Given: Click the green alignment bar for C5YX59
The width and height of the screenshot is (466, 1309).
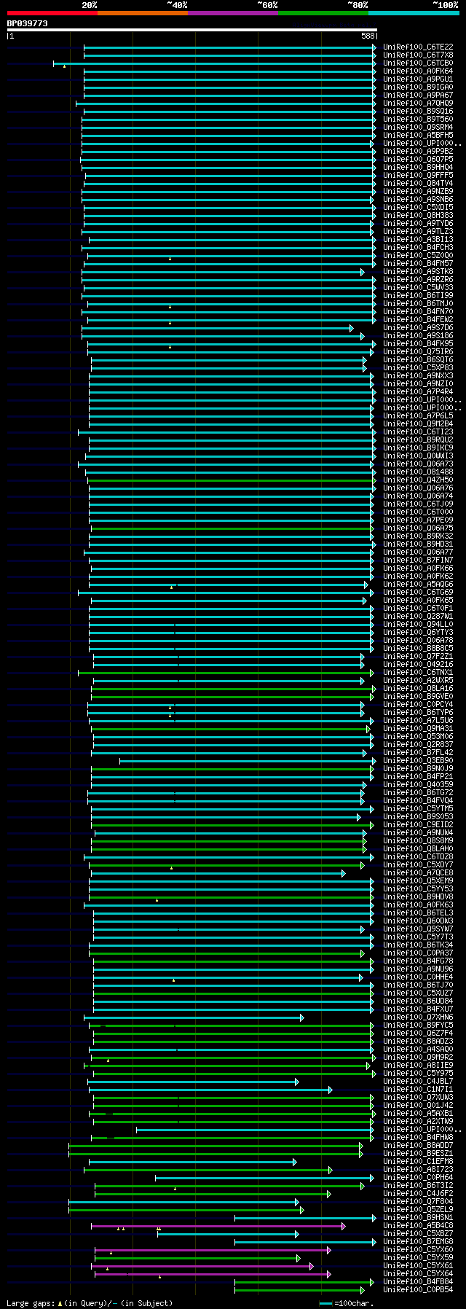Looking at the screenshot, I should coord(197,1258).
